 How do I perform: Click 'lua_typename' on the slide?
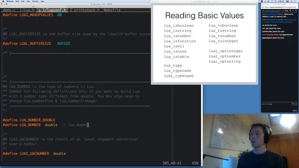[178, 70]
